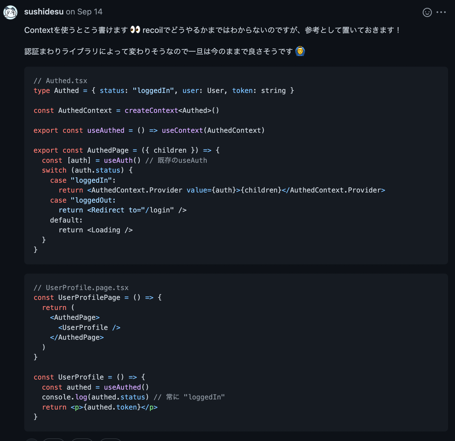Click the first Japanese paragraph about Context
This screenshot has width=455, height=441.
pos(212,30)
